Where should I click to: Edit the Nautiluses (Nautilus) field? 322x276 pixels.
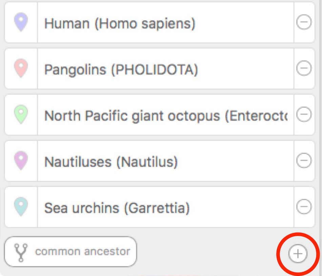(x=165, y=161)
